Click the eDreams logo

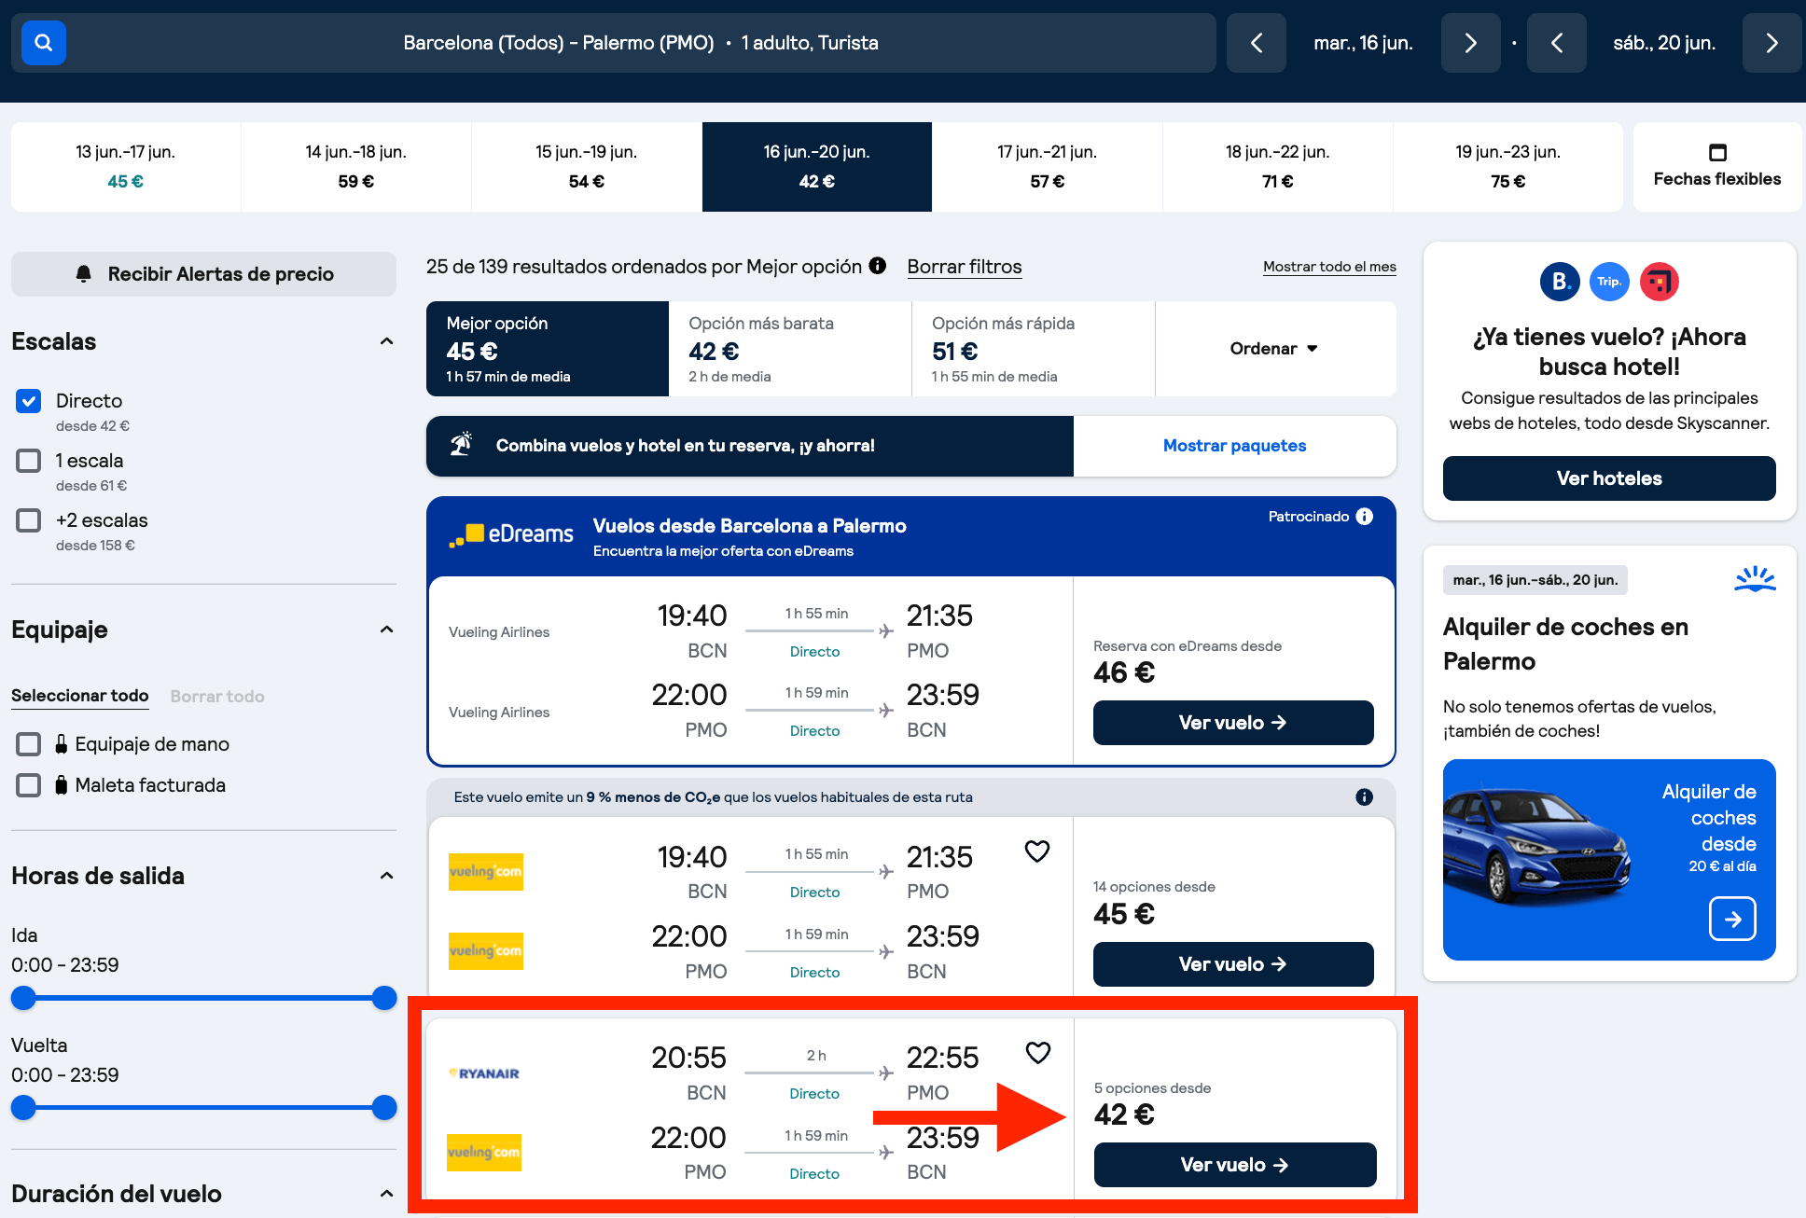[511, 534]
